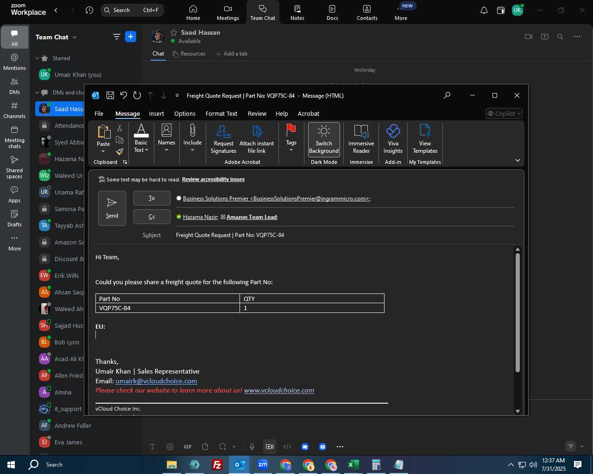593x474 pixels.
Task: Open the Resources tab in Zoom chat
Action: point(189,54)
